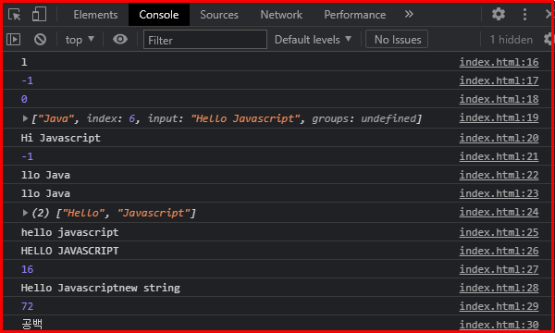Click the -1 output on line 21
This screenshot has width=555, height=333.
pyautogui.click(x=27, y=156)
